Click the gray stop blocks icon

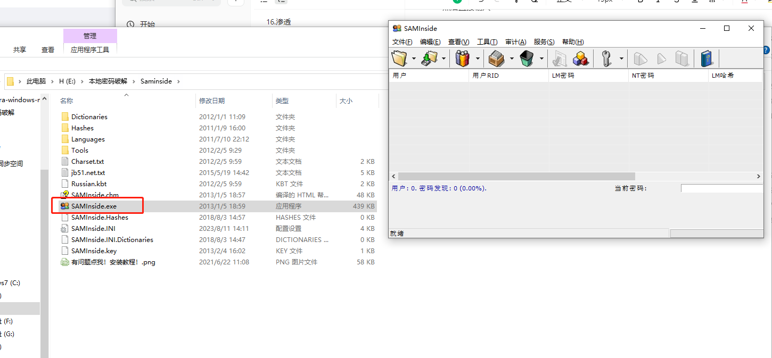(x=682, y=58)
